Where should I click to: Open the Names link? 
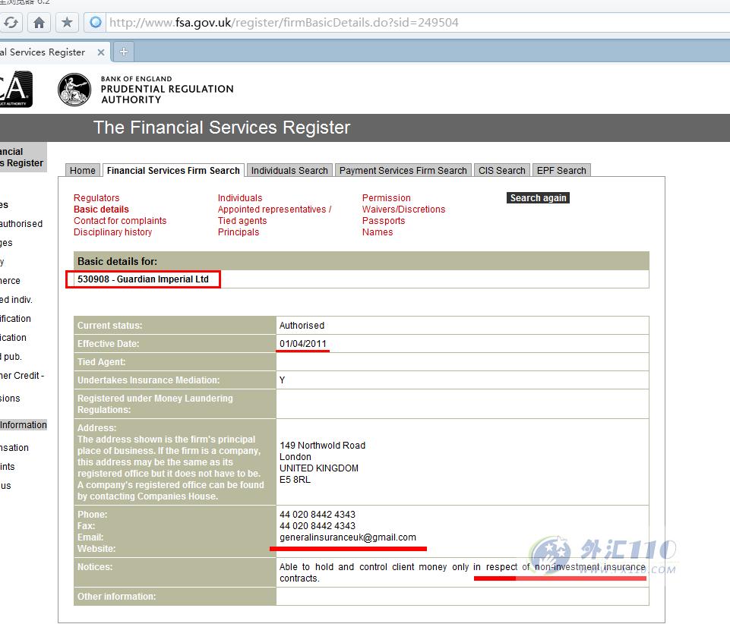click(378, 232)
